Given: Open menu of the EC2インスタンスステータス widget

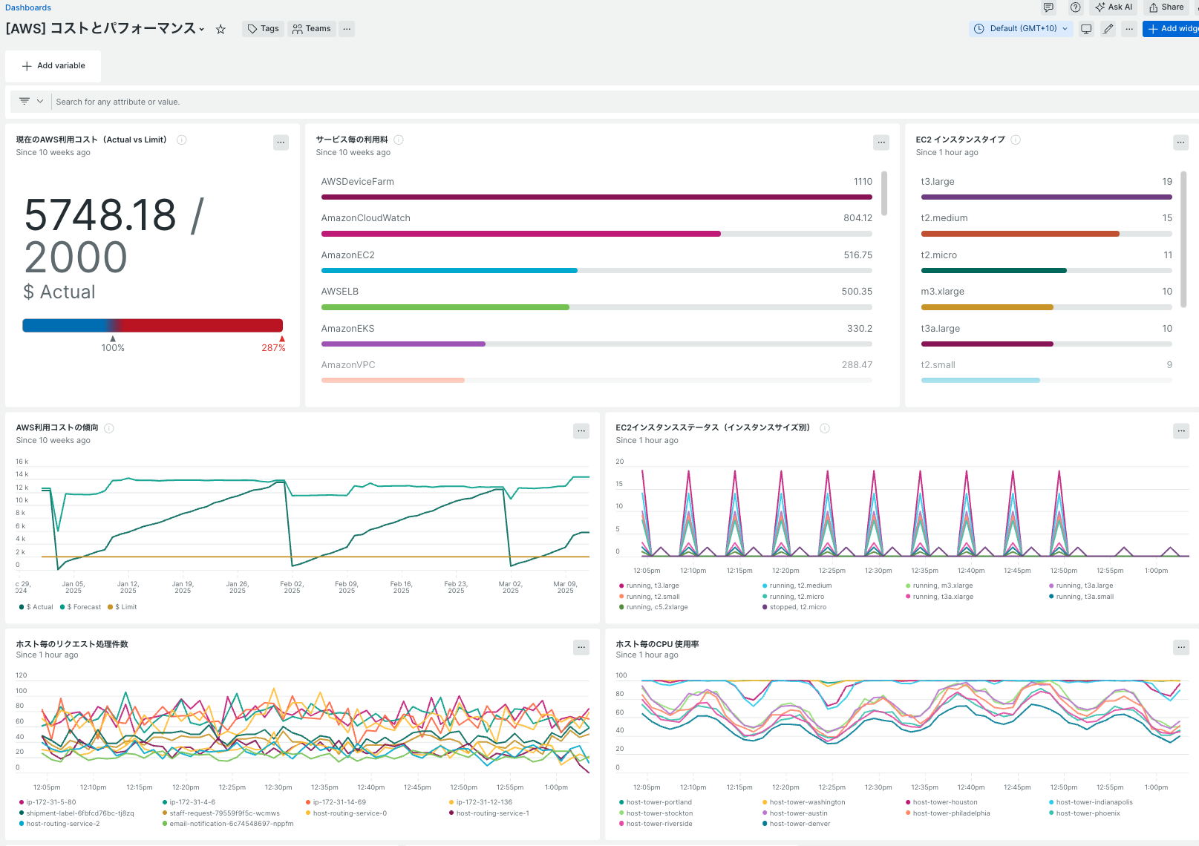Looking at the screenshot, I should 1181,431.
